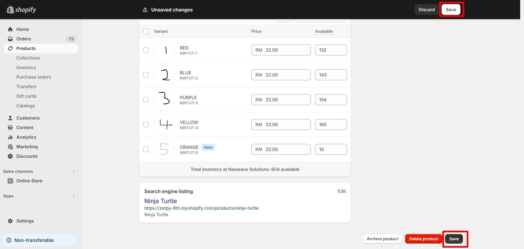Open the Home icon in sidebar
524x249 pixels.
click(10, 29)
